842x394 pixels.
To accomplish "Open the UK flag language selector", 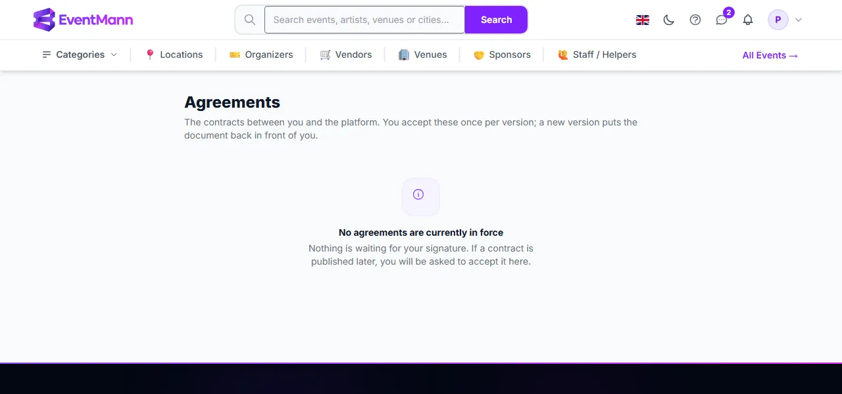I will tap(643, 20).
